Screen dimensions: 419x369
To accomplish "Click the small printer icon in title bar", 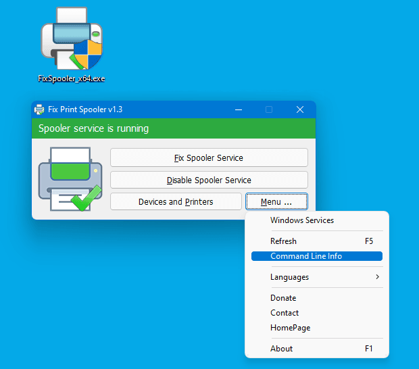I will click(39, 109).
